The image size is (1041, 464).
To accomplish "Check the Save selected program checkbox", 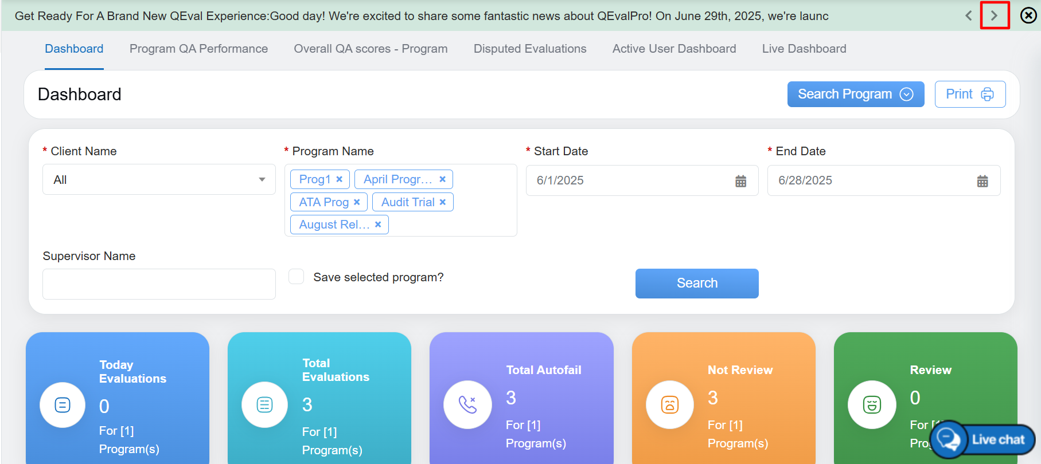I will (297, 277).
